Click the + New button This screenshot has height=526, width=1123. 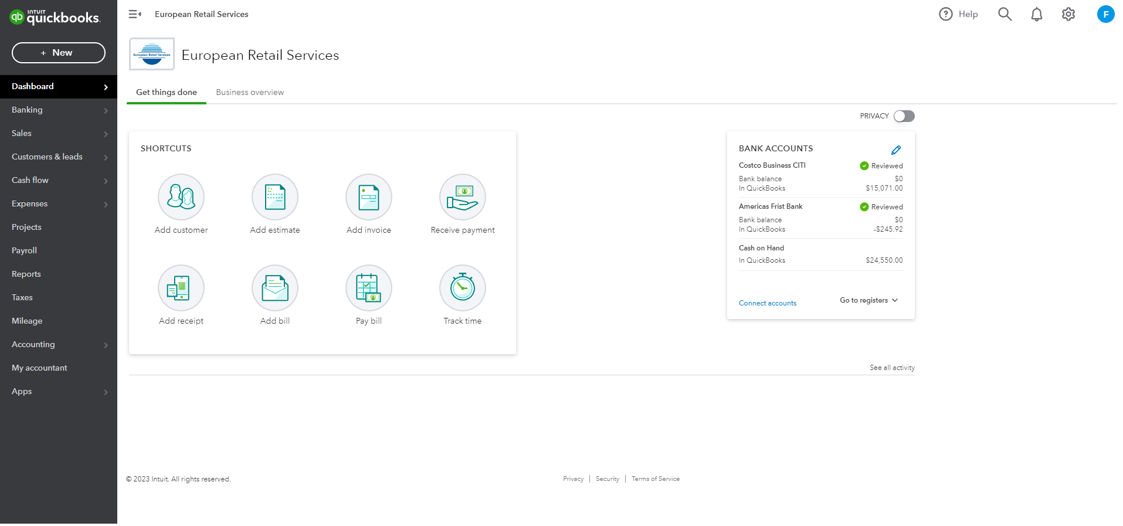(x=59, y=53)
